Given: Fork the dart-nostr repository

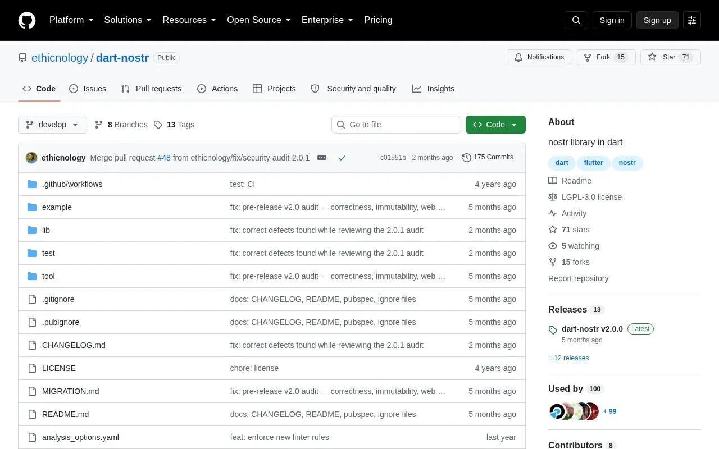Looking at the screenshot, I should coord(606,57).
